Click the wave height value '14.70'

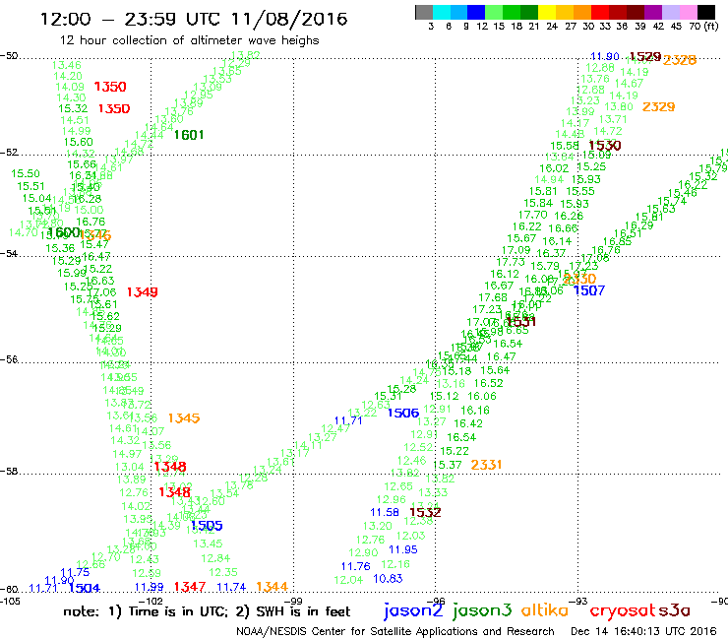tap(24, 232)
